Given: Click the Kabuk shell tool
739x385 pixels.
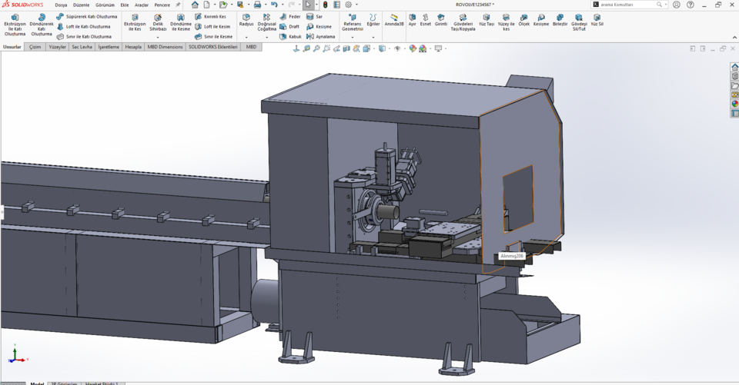Looking at the screenshot, I should [x=291, y=36].
